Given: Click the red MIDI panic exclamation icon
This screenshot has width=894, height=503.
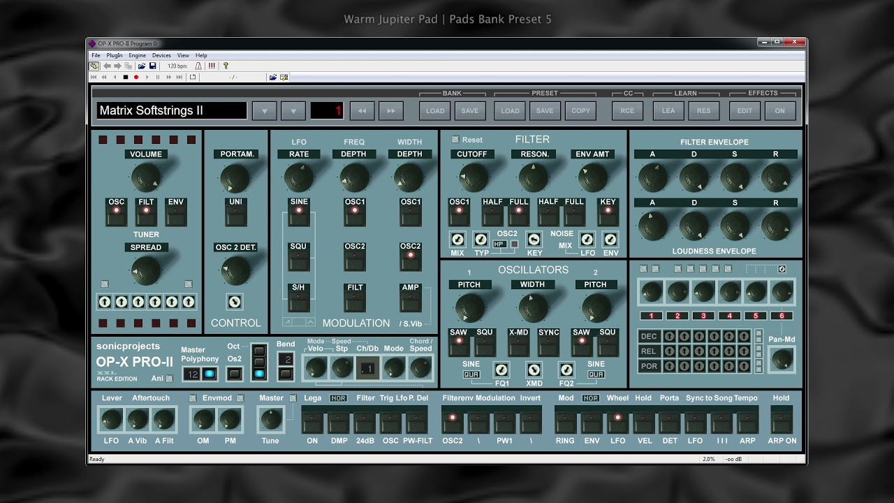Looking at the screenshot, I should click(x=212, y=66).
